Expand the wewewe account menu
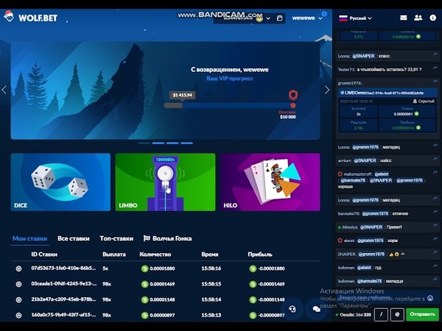 click(307, 18)
